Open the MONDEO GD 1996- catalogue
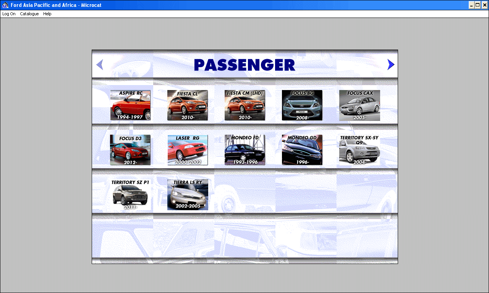The width and height of the screenshot is (489, 293). (302, 150)
